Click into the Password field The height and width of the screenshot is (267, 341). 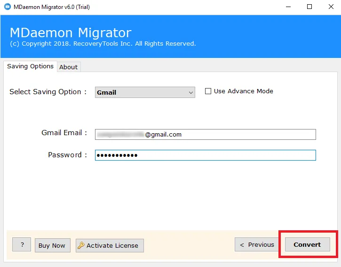(205, 155)
